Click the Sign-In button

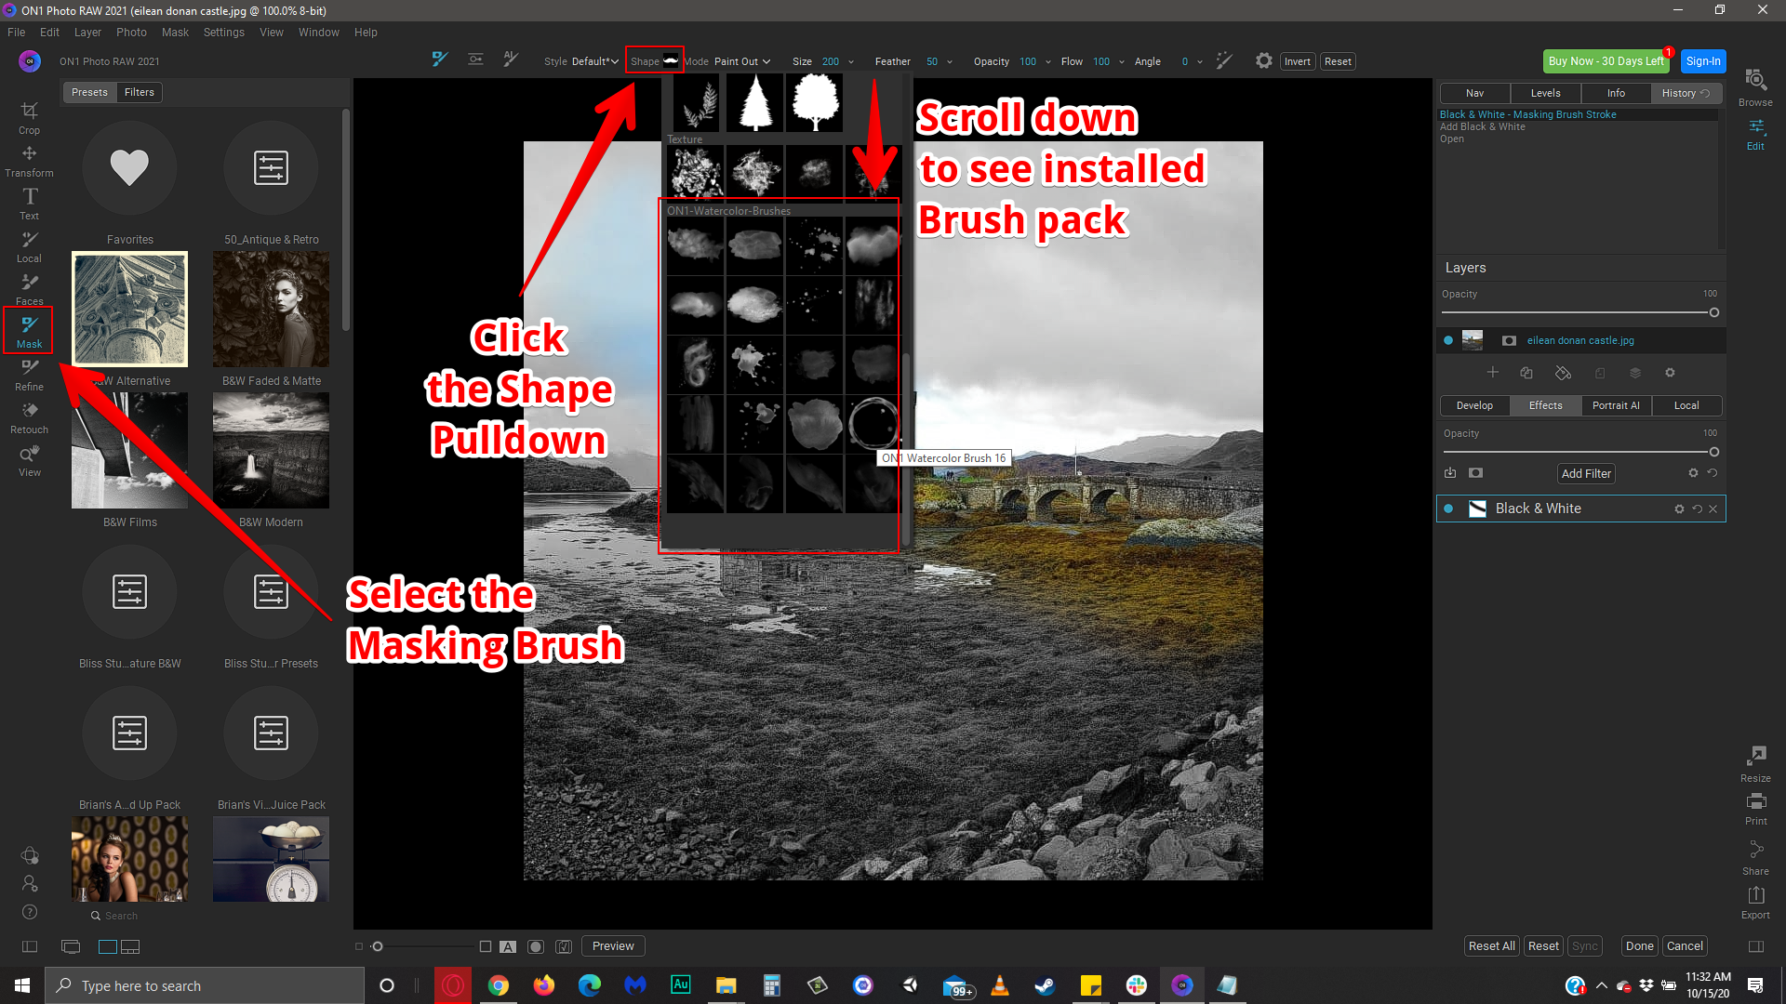pyautogui.click(x=1703, y=61)
